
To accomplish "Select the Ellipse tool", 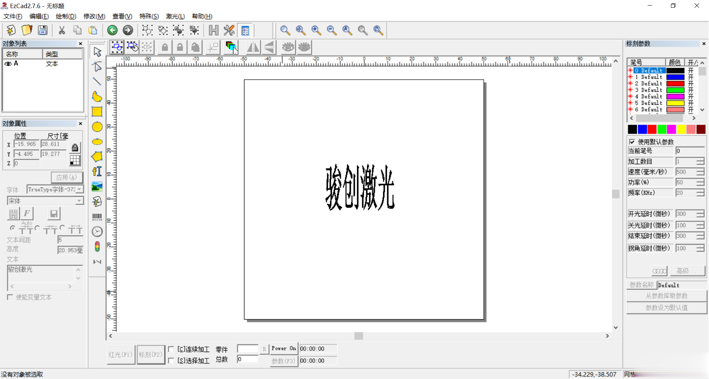I will [x=97, y=142].
